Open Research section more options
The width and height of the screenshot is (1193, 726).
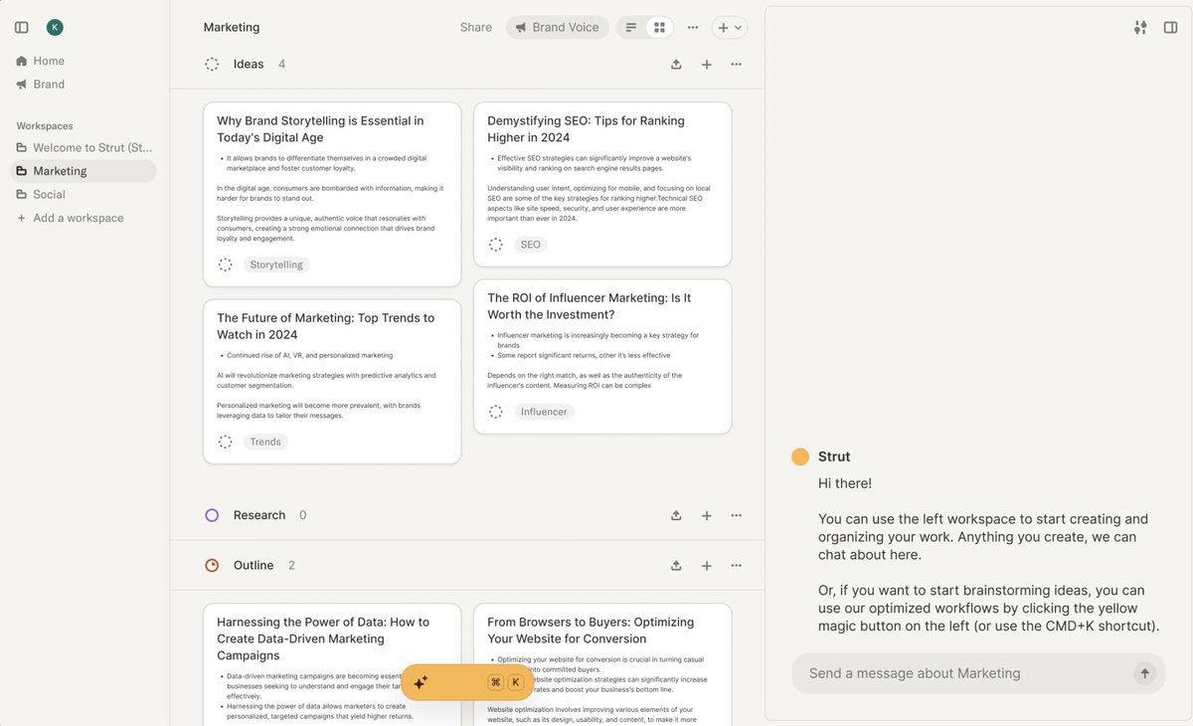pyautogui.click(x=737, y=515)
